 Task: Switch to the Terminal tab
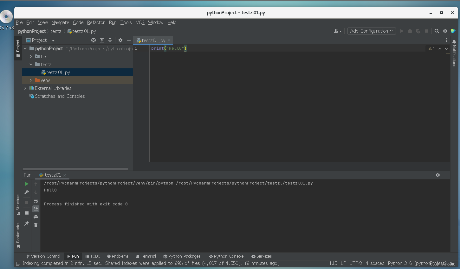click(146, 256)
